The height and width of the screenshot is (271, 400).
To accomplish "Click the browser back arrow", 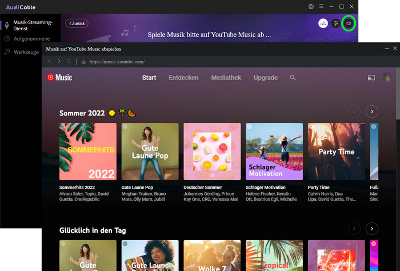I will point(50,61).
